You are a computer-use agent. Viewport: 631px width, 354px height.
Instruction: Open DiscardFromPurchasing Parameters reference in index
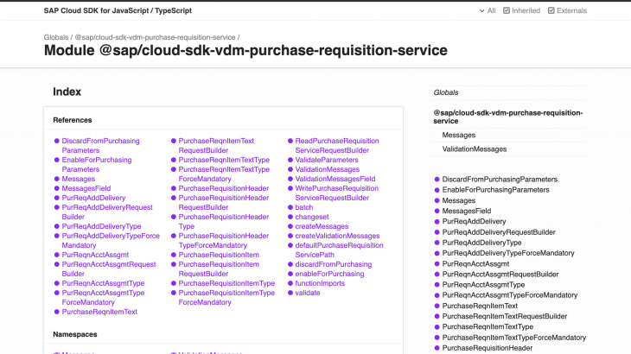click(x=100, y=145)
